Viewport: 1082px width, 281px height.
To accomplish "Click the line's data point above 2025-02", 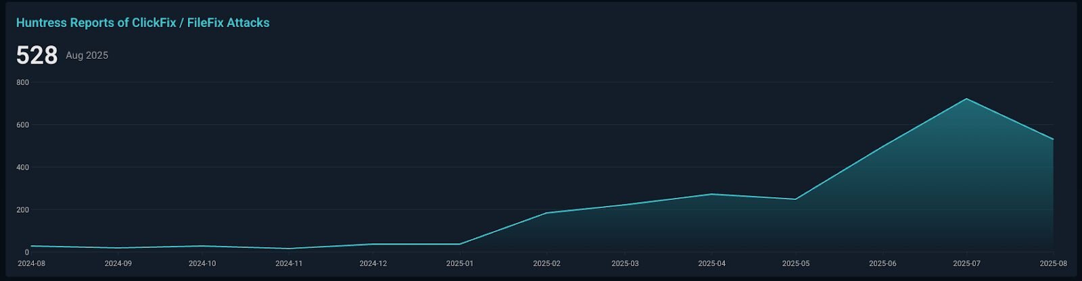I will point(546,213).
